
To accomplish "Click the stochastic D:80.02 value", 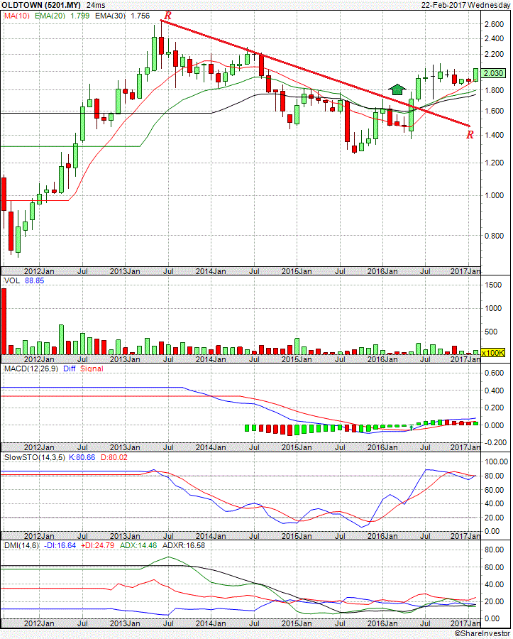I will 114,458.
